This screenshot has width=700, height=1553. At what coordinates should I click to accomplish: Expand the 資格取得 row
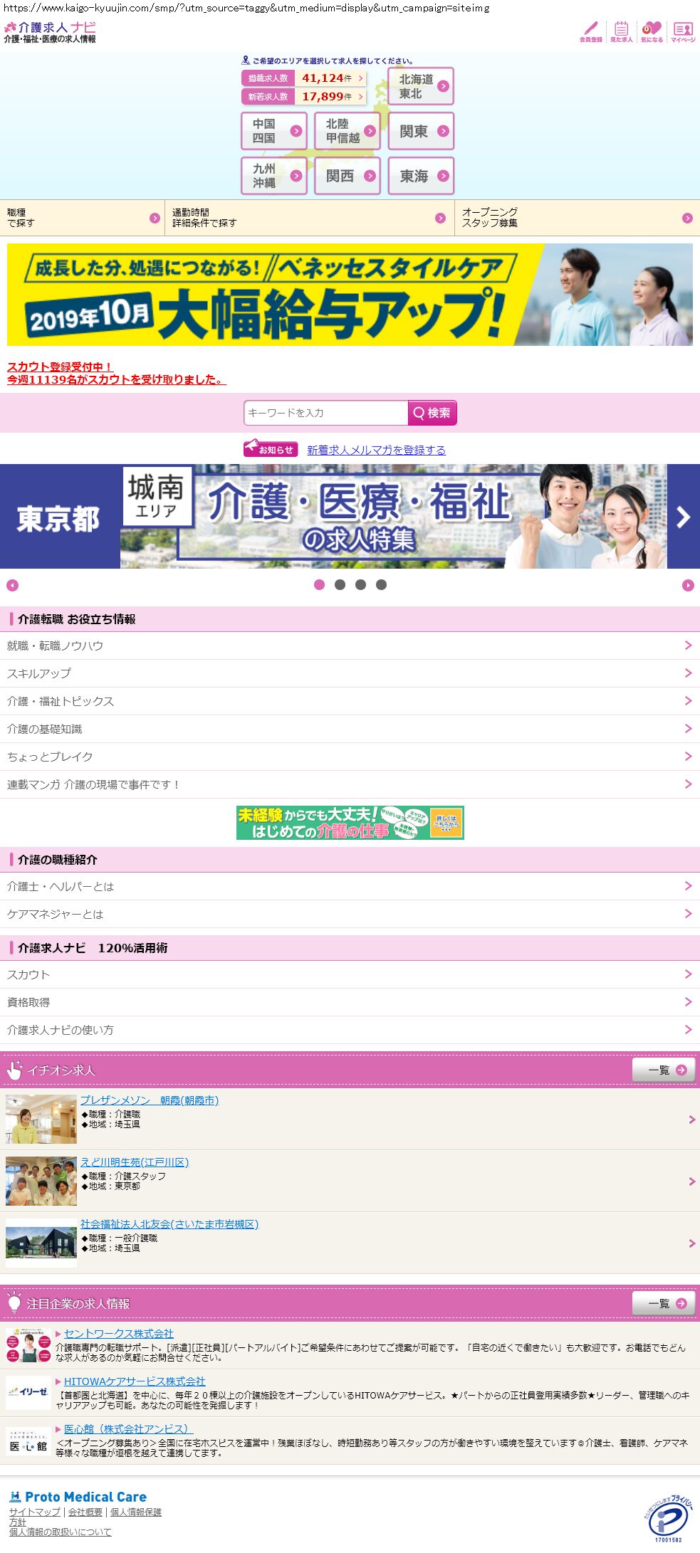coord(350,1002)
